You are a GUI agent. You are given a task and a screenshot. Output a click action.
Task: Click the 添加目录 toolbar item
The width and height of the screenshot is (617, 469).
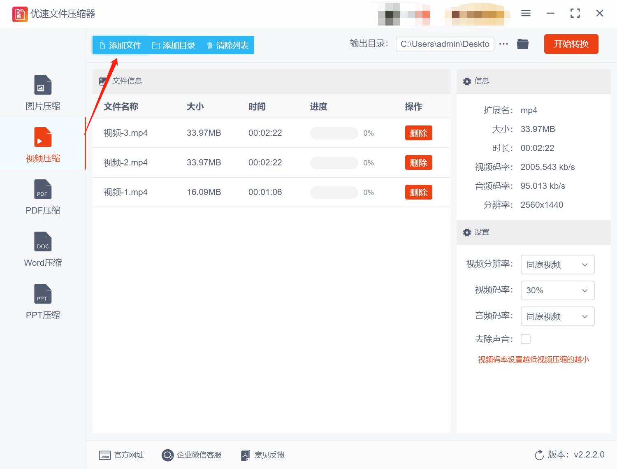[173, 45]
